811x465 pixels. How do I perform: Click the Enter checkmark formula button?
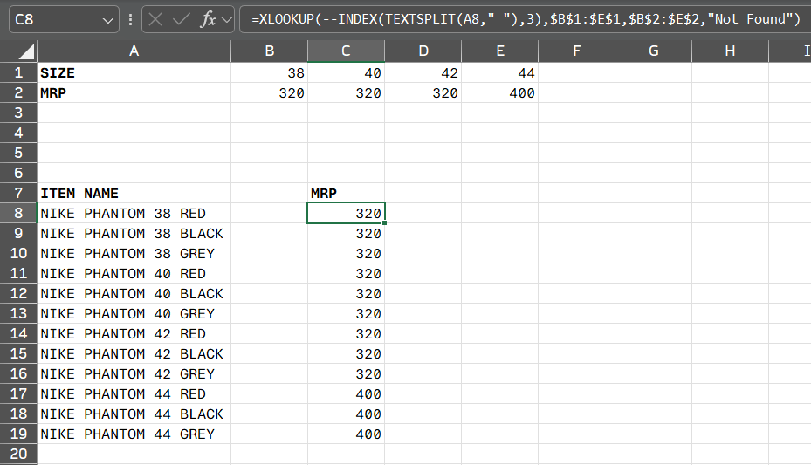pyautogui.click(x=181, y=20)
